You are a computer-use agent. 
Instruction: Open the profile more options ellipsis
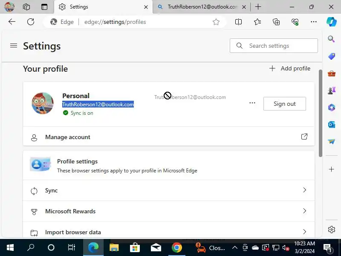(252, 103)
